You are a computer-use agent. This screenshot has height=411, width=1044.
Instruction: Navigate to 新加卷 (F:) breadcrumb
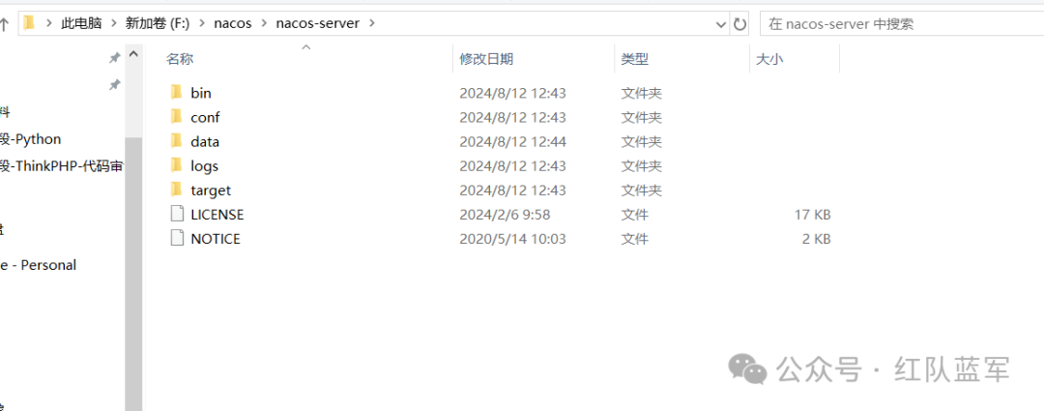158,24
